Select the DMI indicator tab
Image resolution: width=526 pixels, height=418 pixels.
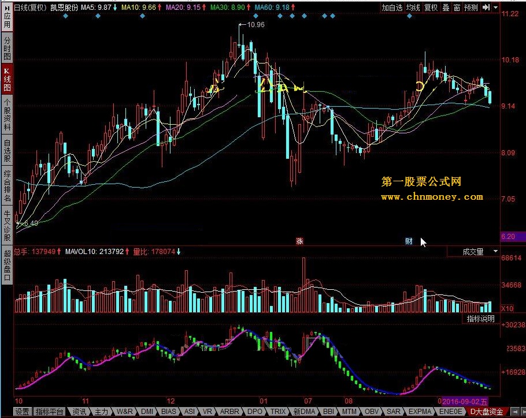pos(147,412)
